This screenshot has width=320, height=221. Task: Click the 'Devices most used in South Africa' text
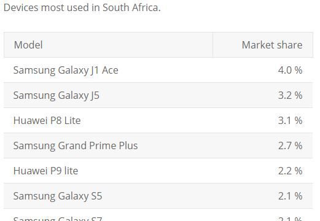82,7
